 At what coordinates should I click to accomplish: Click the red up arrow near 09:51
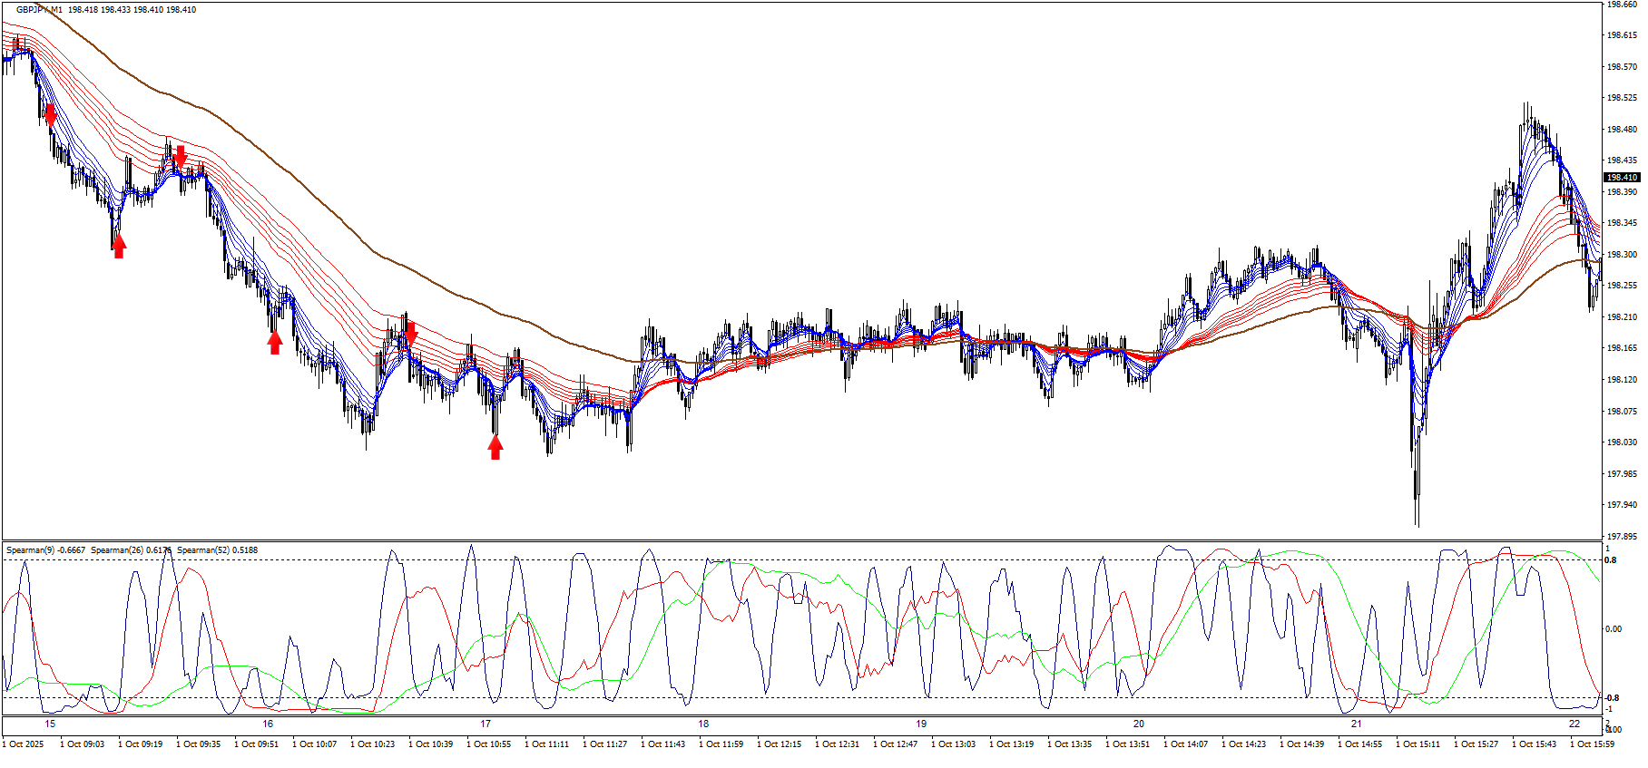[x=275, y=342]
